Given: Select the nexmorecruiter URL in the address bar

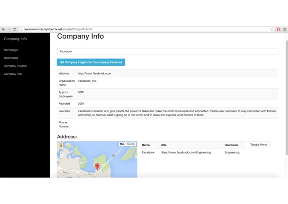Looking at the screenshot, I should pos(58,29).
